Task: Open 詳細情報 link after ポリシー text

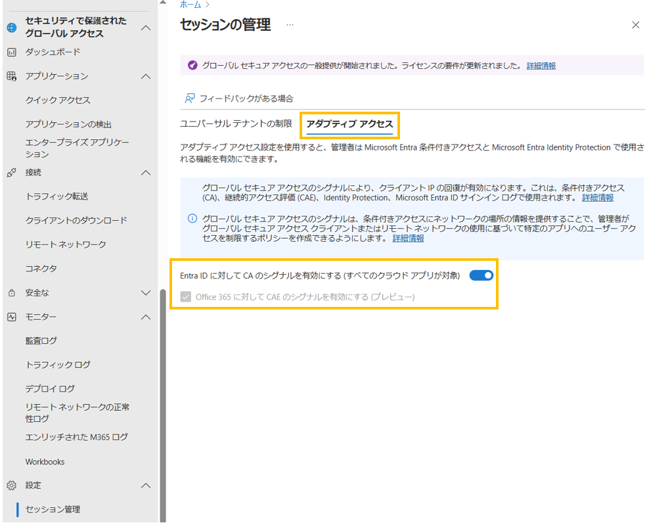Action: pyautogui.click(x=408, y=238)
